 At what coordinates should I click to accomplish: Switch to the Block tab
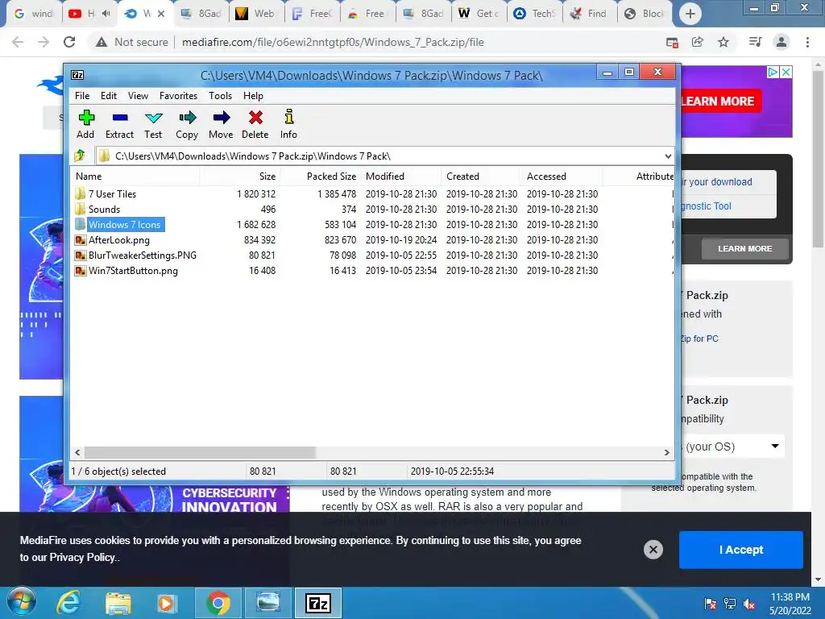pos(644,14)
